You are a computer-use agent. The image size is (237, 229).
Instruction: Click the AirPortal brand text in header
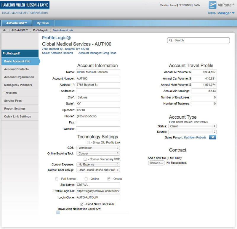click(226, 5)
